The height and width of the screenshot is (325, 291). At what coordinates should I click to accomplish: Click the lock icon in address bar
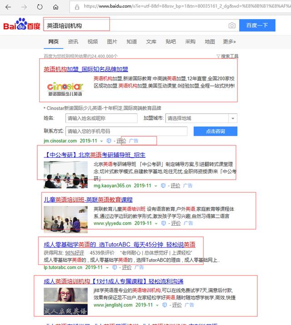click(x=77, y=7)
